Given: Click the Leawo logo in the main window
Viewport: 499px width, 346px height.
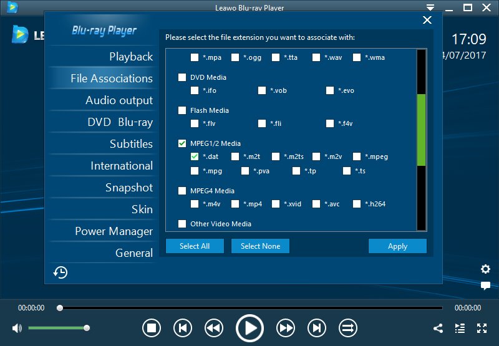Looking at the screenshot, I should point(20,34).
